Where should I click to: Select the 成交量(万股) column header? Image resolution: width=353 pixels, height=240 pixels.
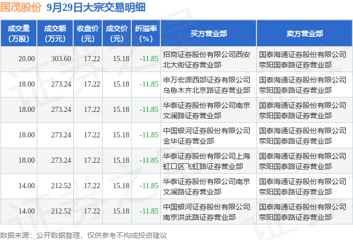[19, 34]
